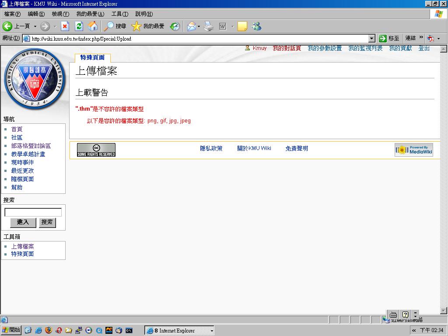Print the page with the printer icon
This screenshot has width=448, height=336.
tap(209, 26)
